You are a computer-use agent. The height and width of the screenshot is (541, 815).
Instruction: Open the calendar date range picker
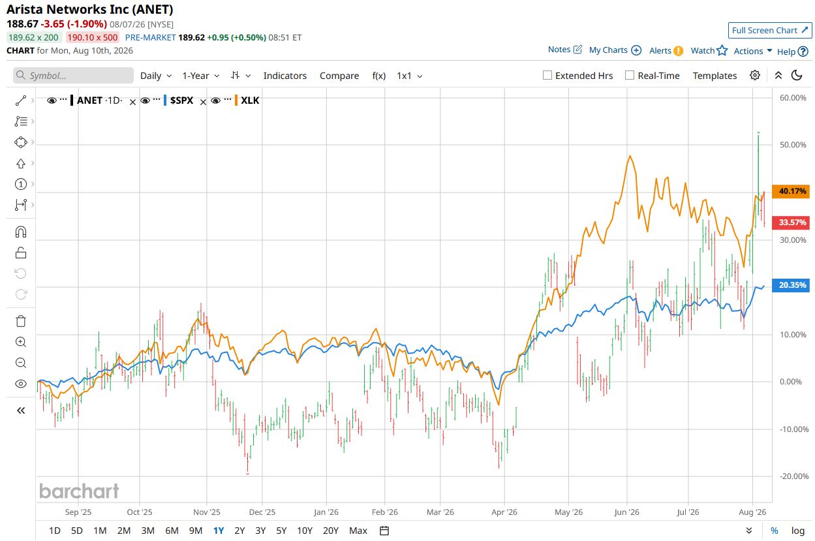384,531
